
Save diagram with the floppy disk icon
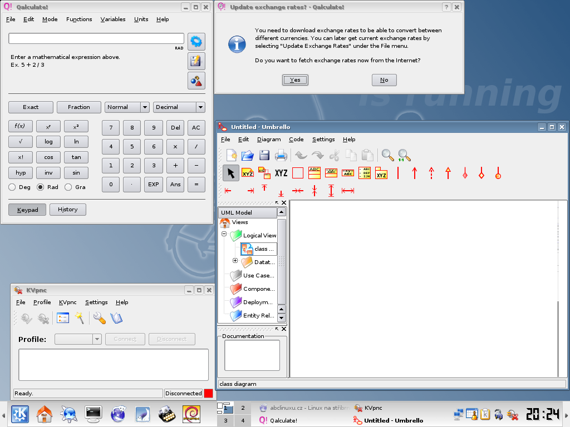pos(264,156)
